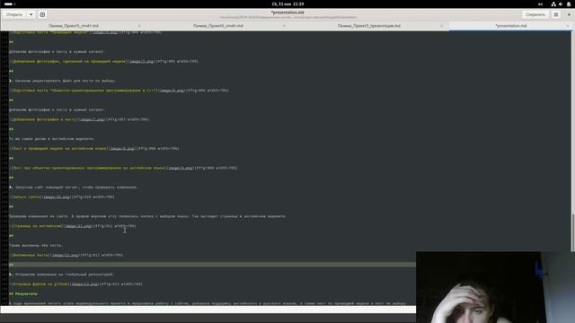Click the webcam overlay thumbnail
The width and height of the screenshot is (575, 323).
(x=495, y=287)
